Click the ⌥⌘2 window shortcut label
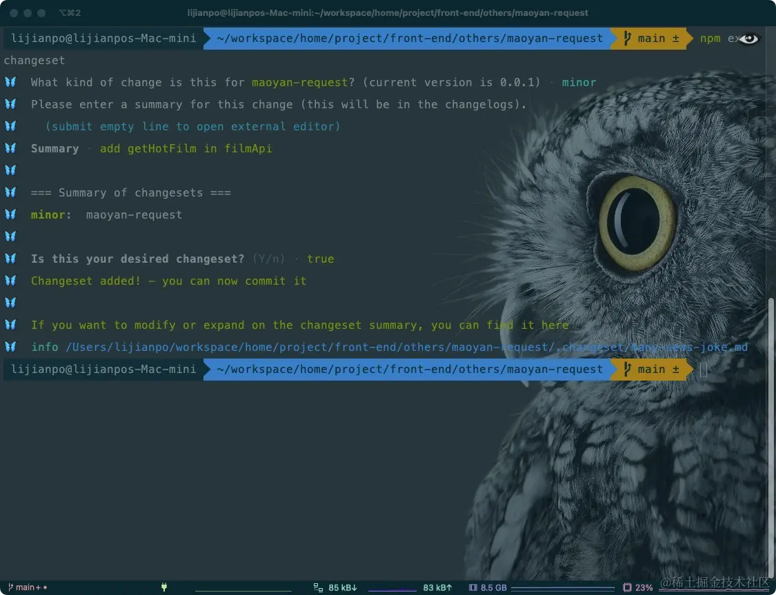Screen dimensions: 776x595 click(x=70, y=13)
